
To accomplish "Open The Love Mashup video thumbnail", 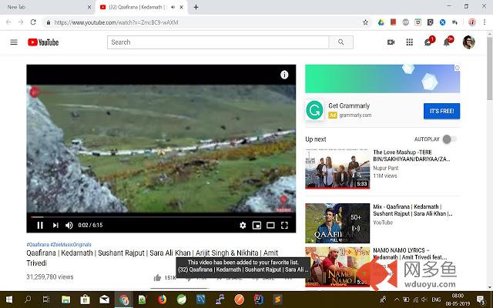I will [x=337, y=169].
